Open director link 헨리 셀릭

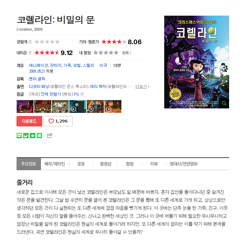coord(37,79)
